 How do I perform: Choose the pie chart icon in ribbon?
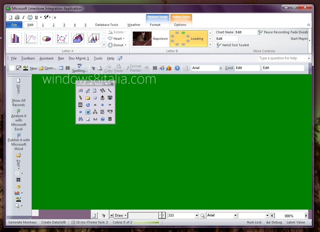tap(46, 38)
